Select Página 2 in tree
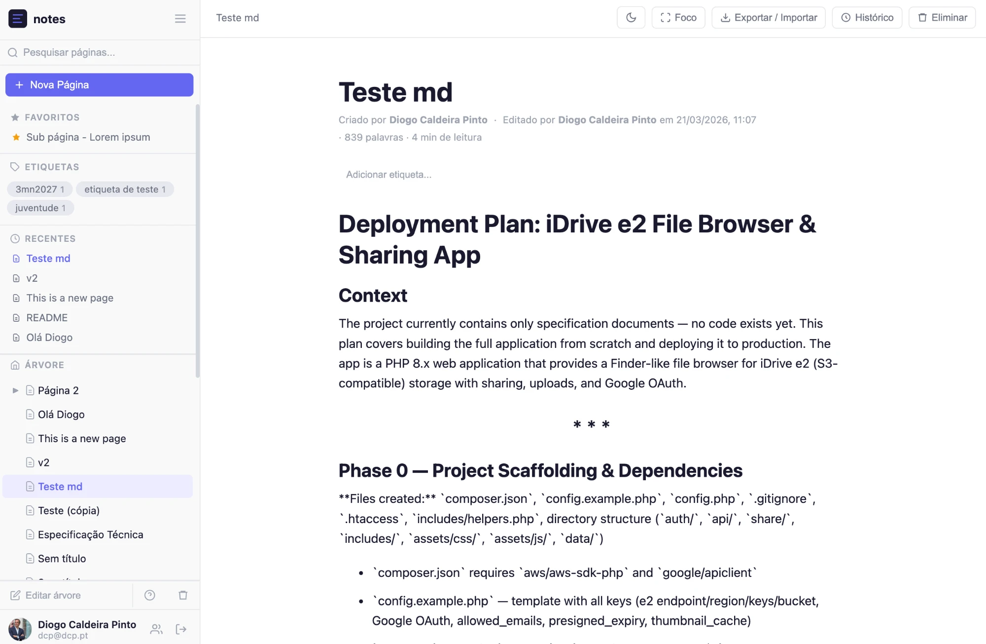Image resolution: width=986 pixels, height=644 pixels. pyautogui.click(x=58, y=390)
